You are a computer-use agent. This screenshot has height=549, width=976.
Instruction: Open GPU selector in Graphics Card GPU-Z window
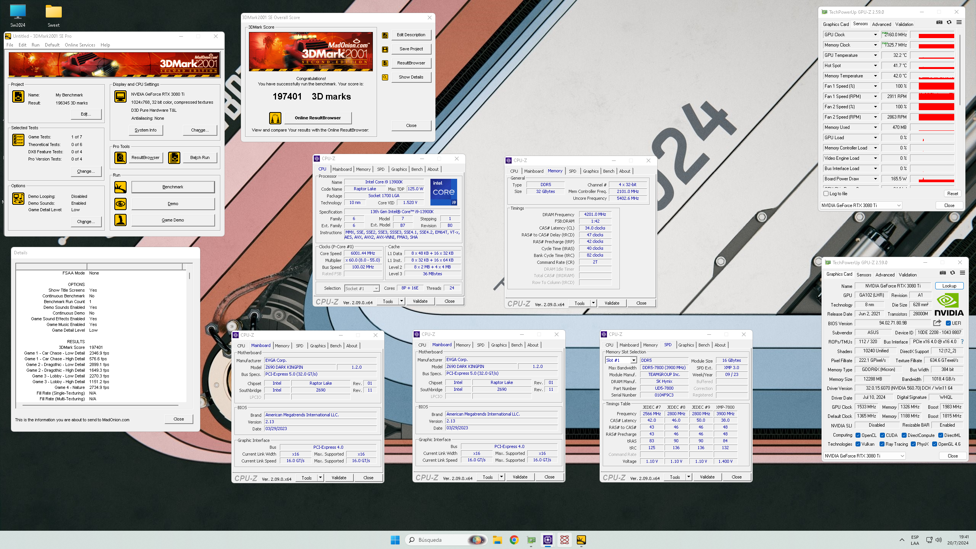[x=865, y=456]
